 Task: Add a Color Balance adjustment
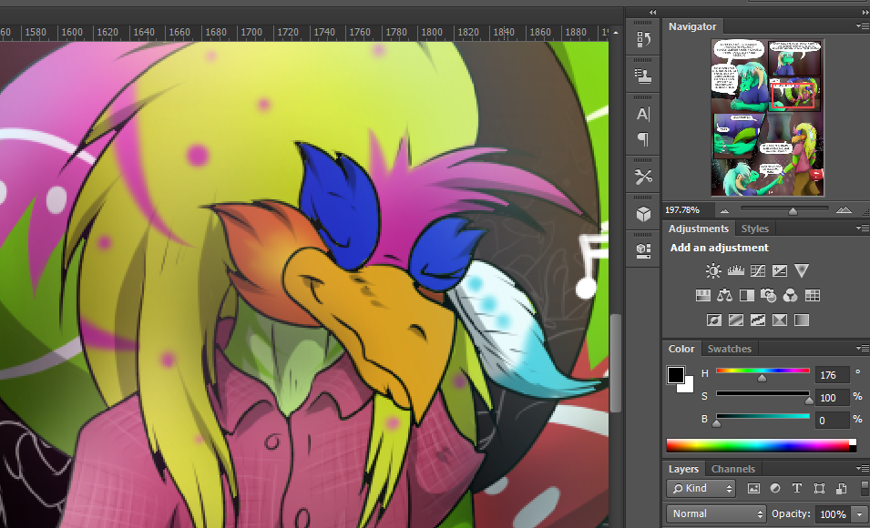[725, 295]
